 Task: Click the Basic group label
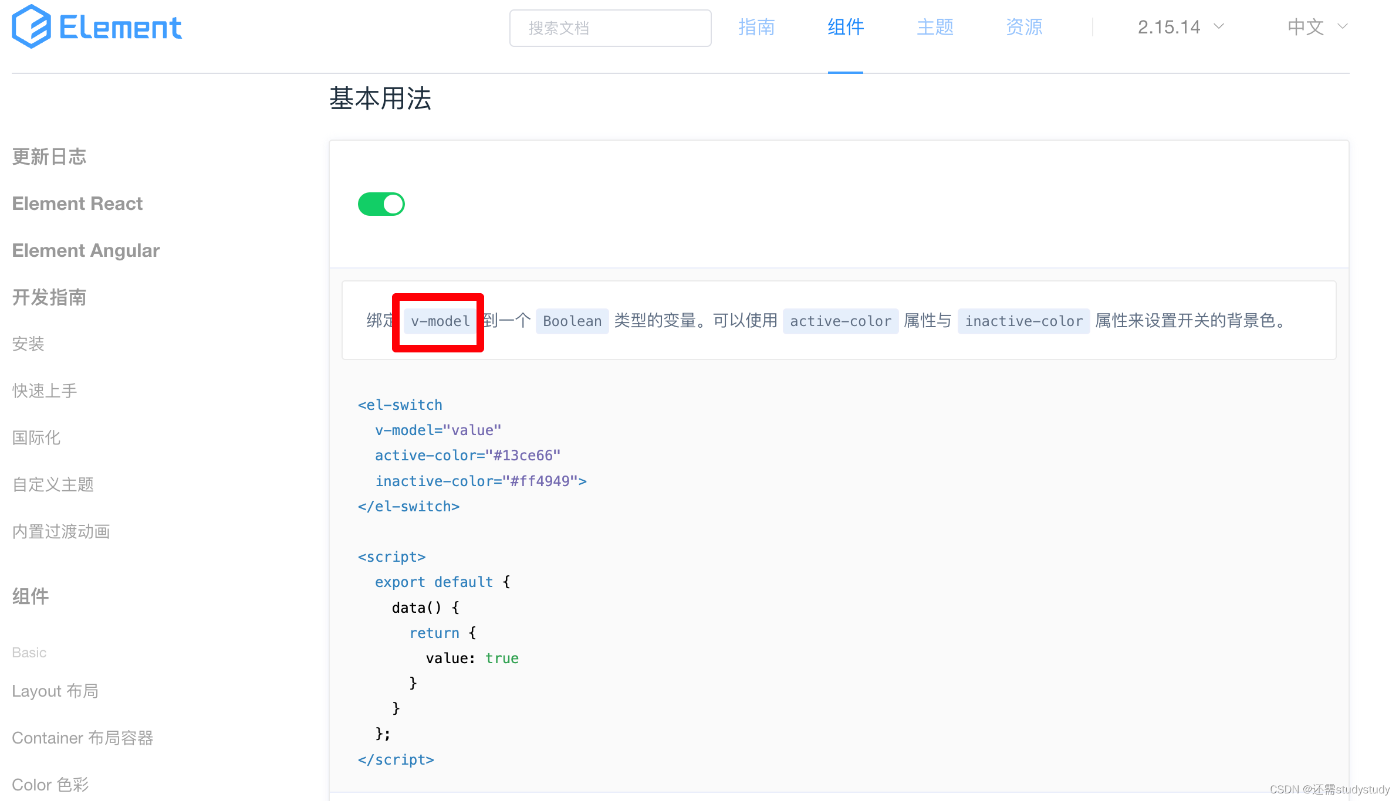pos(29,653)
